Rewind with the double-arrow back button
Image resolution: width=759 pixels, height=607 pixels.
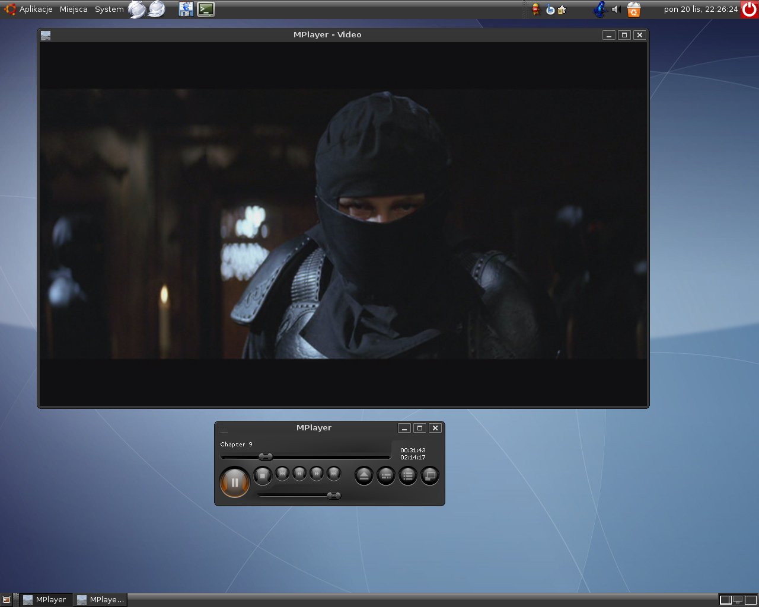(299, 473)
